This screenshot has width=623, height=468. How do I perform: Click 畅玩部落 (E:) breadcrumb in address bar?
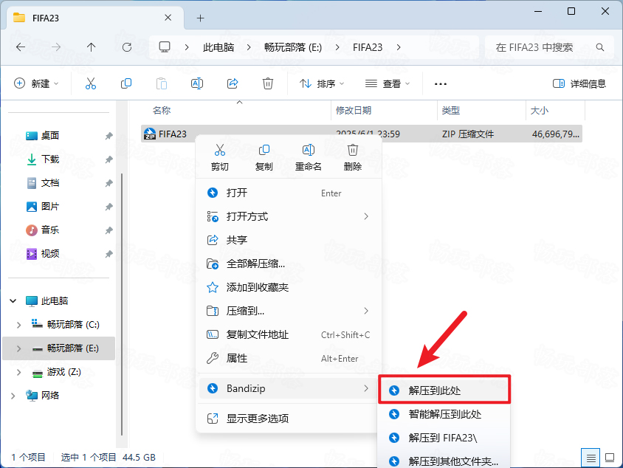pos(293,47)
